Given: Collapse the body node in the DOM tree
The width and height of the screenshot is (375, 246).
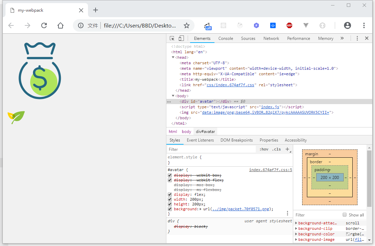Looking at the screenshot, I should [173, 96].
